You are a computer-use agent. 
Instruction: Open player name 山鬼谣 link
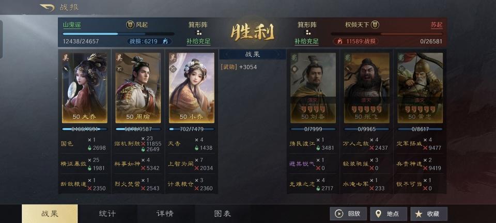[72, 25]
